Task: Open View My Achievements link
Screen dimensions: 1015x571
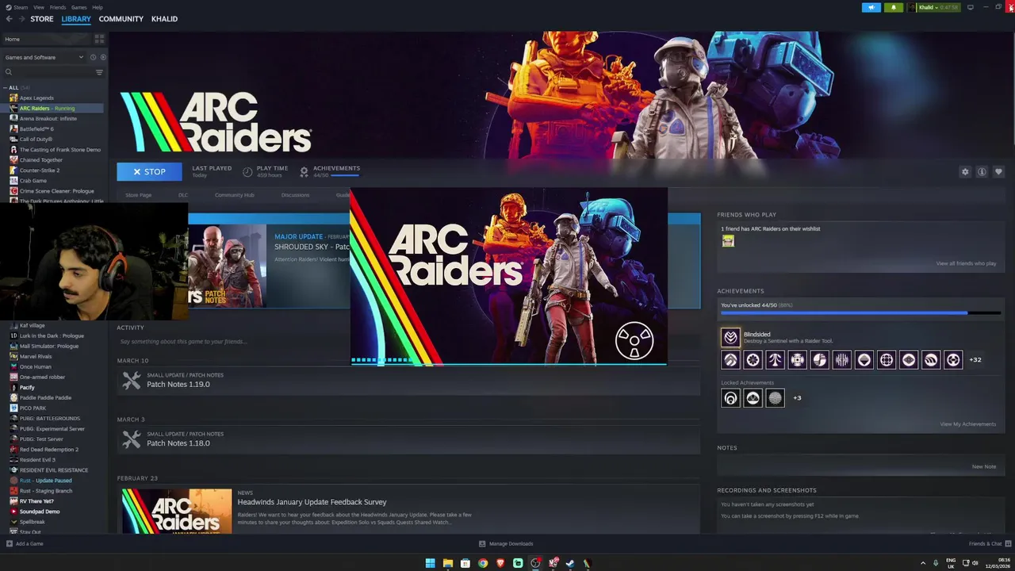Action: (x=967, y=424)
